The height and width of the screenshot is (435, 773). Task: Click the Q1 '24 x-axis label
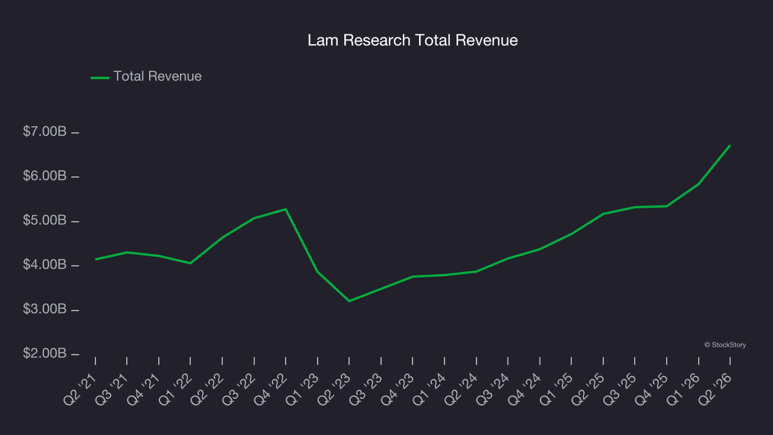430,388
